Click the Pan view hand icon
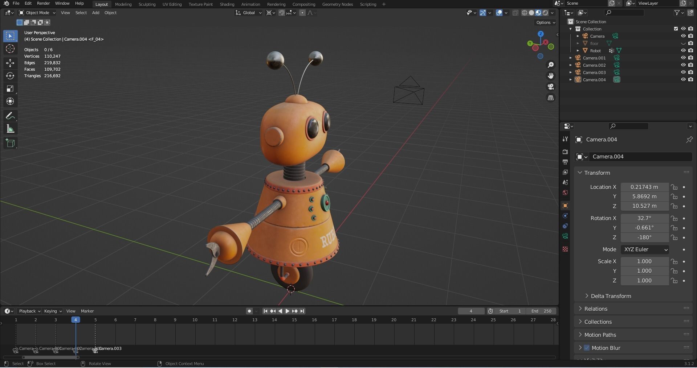The height and width of the screenshot is (368, 697). (551, 76)
